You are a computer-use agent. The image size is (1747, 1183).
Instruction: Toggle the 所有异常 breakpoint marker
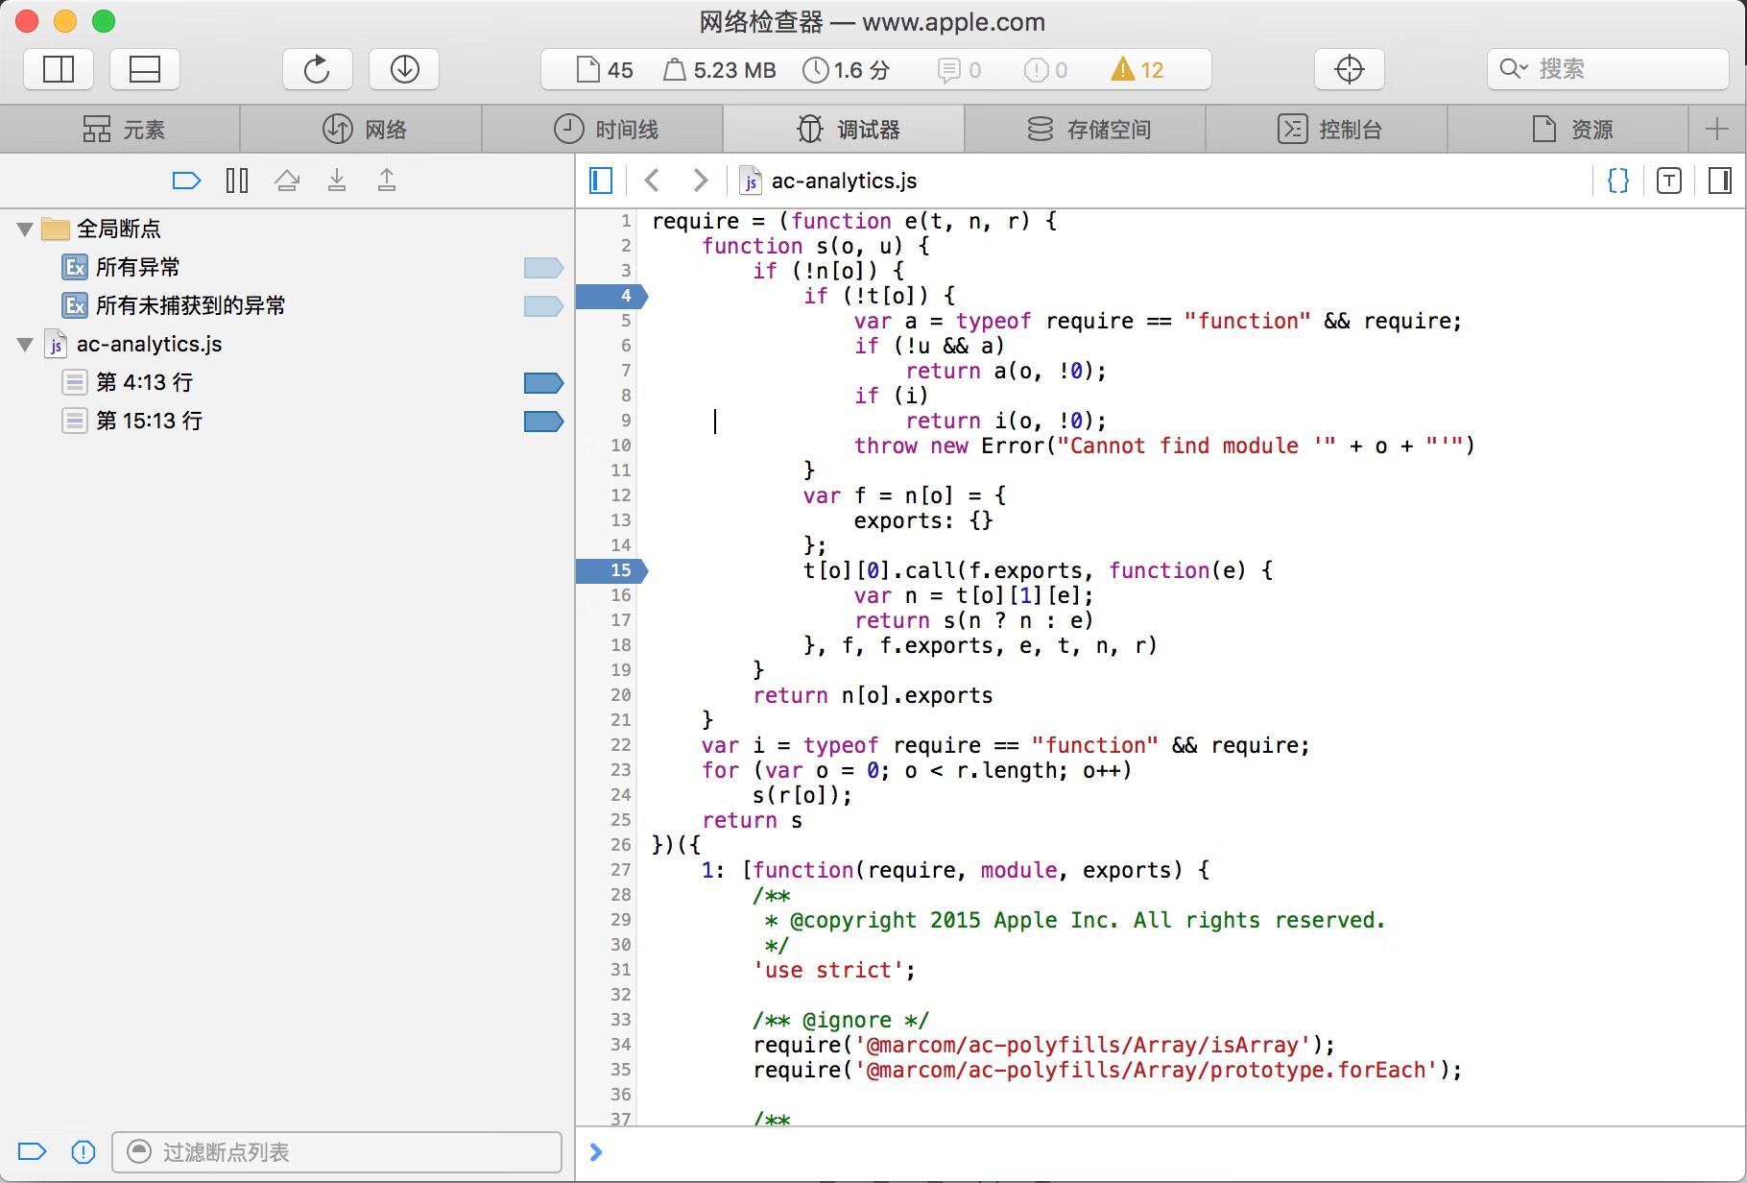tap(543, 268)
